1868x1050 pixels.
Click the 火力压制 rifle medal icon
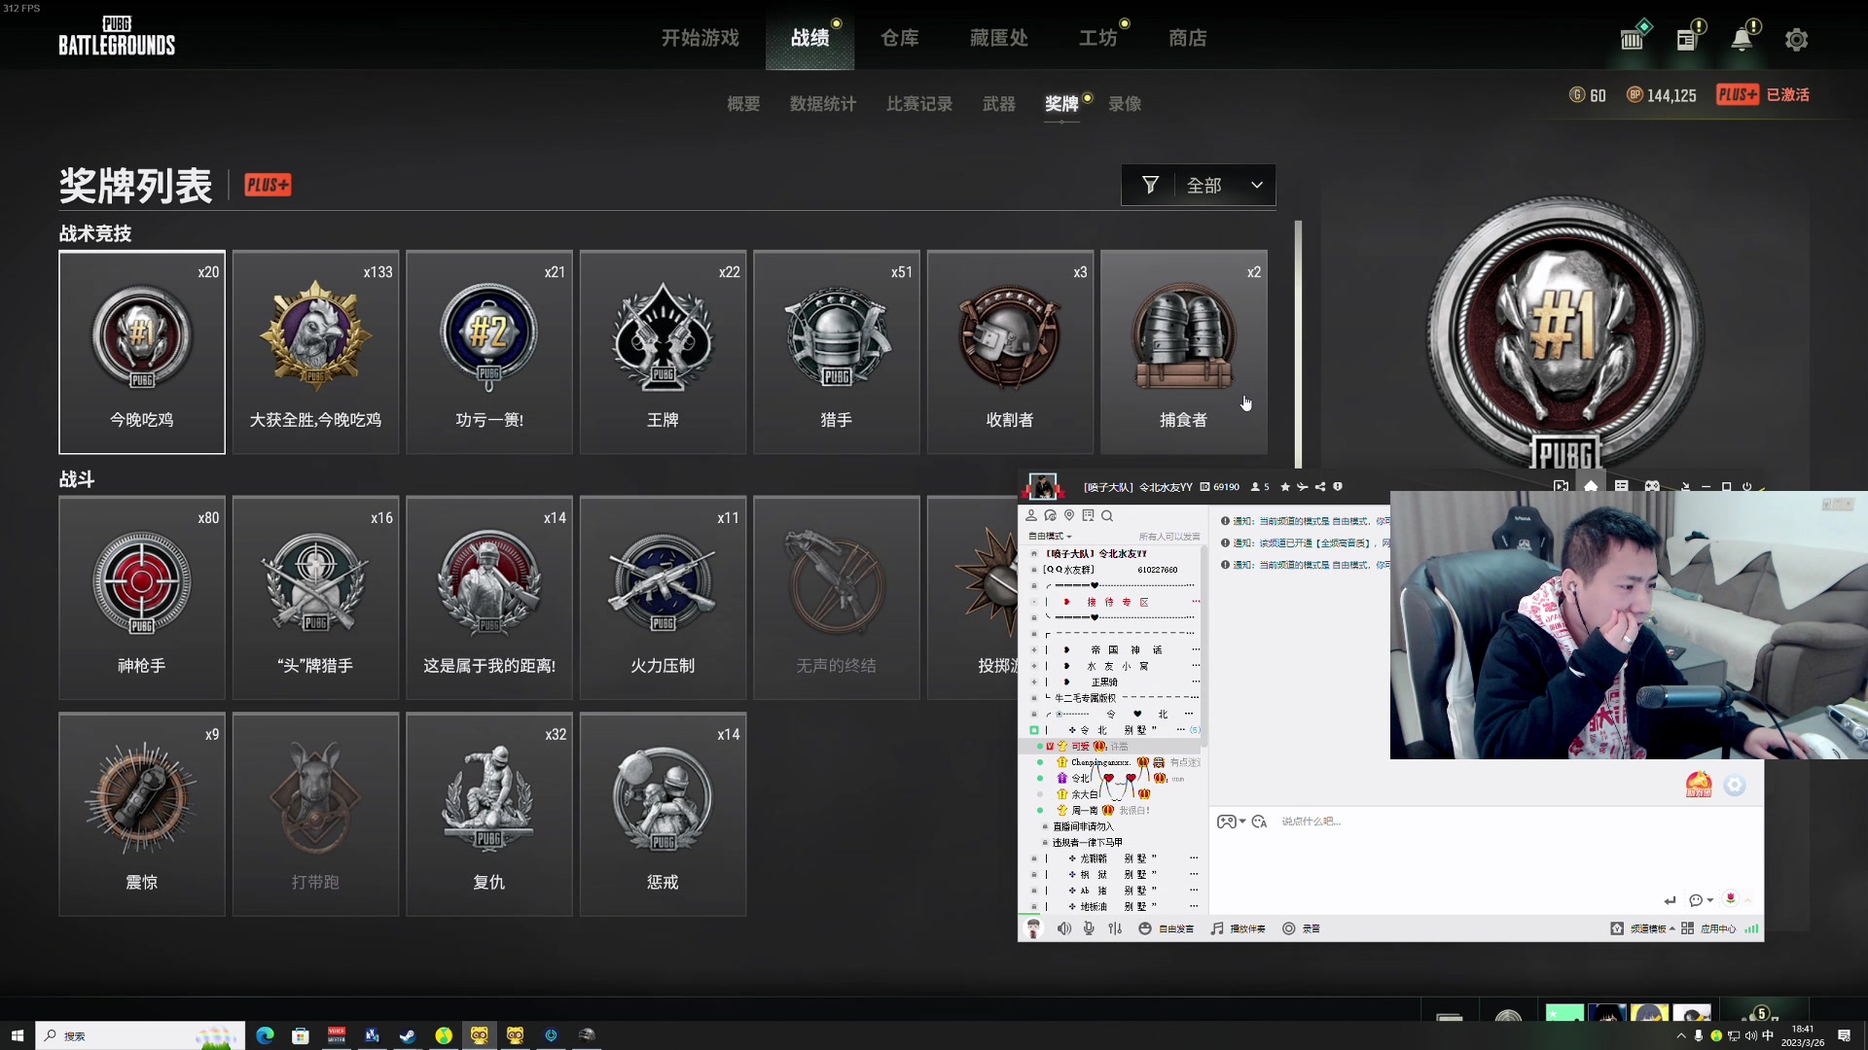663,582
